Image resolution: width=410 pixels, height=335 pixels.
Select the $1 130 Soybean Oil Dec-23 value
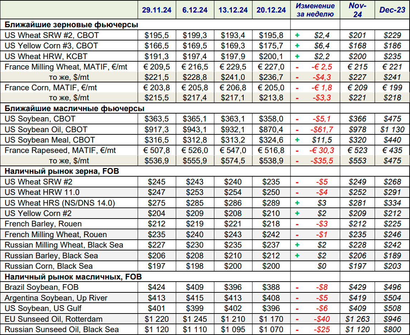(x=392, y=129)
